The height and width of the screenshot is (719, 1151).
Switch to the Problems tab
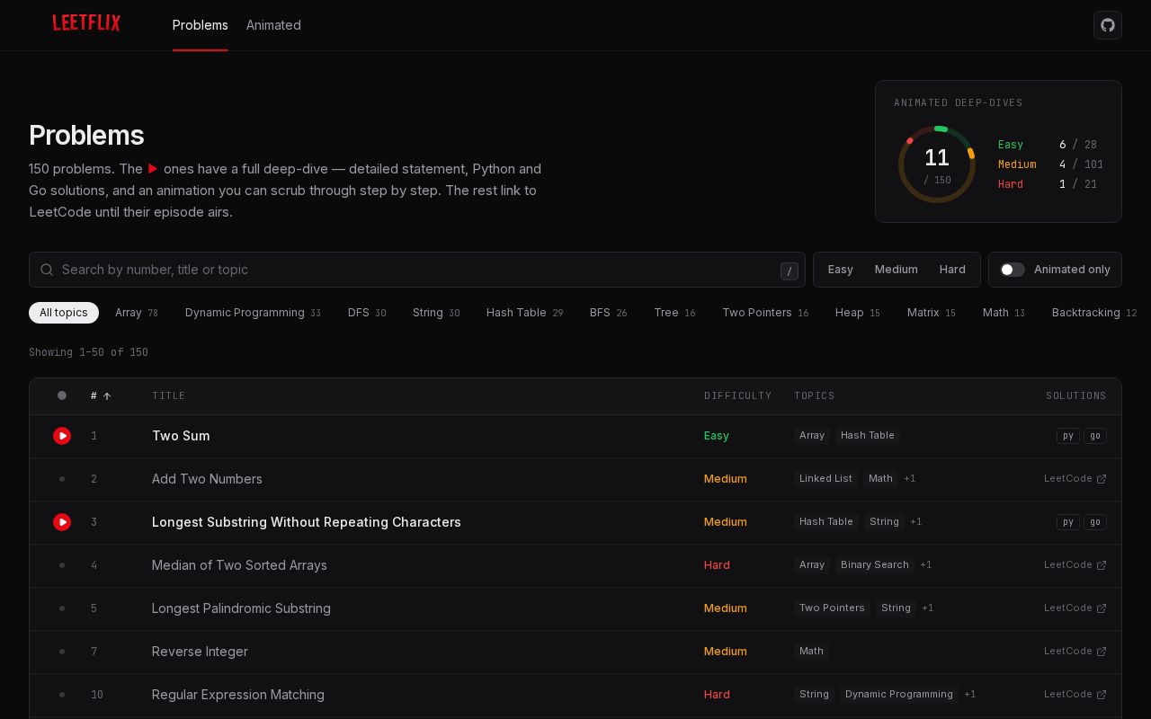point(201,25)
